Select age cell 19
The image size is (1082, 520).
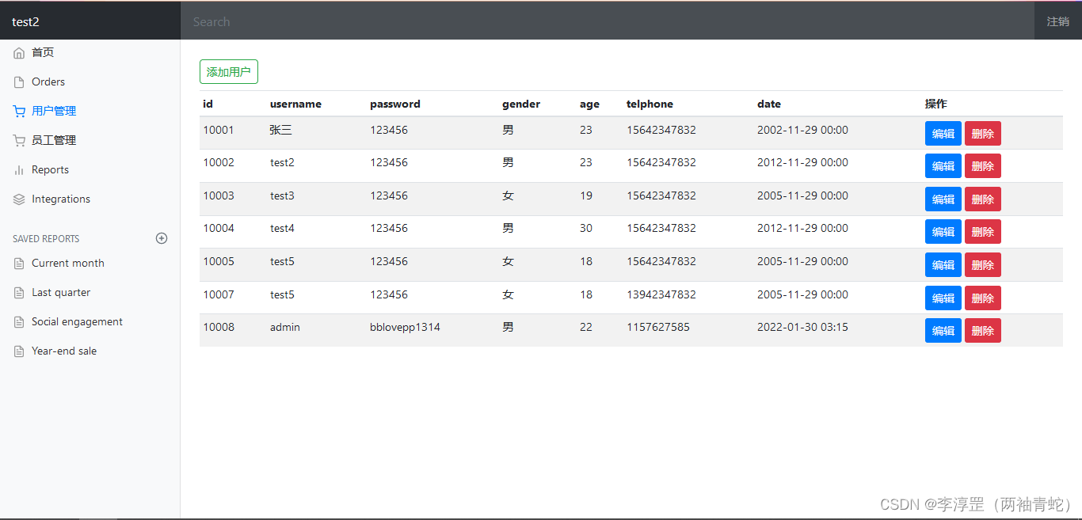586,195
